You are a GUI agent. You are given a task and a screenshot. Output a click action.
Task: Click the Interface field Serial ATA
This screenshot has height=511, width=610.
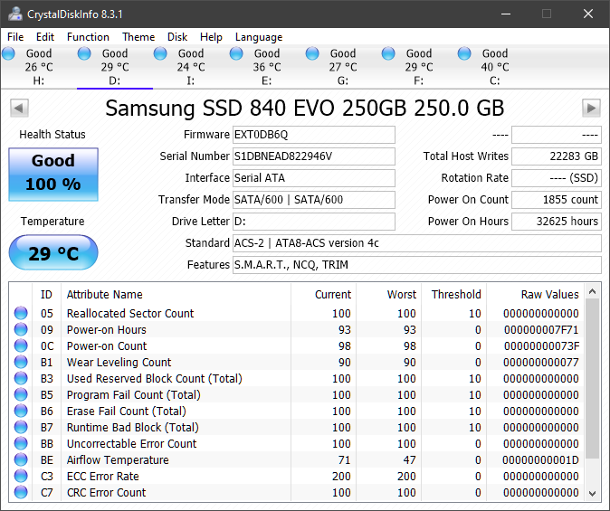click(x=314, y=178)
